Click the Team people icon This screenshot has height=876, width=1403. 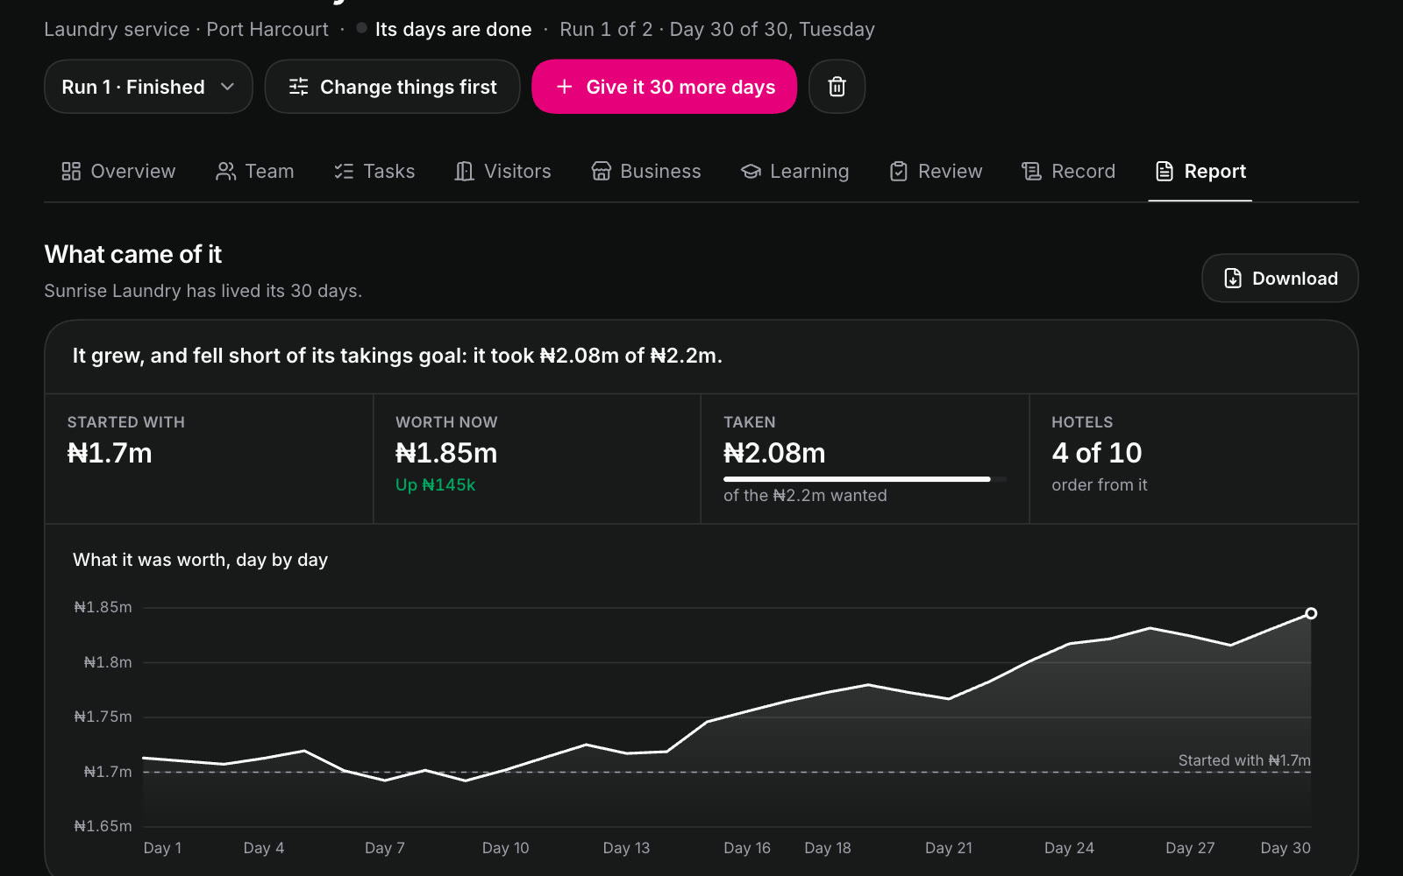tap(225, 171)
